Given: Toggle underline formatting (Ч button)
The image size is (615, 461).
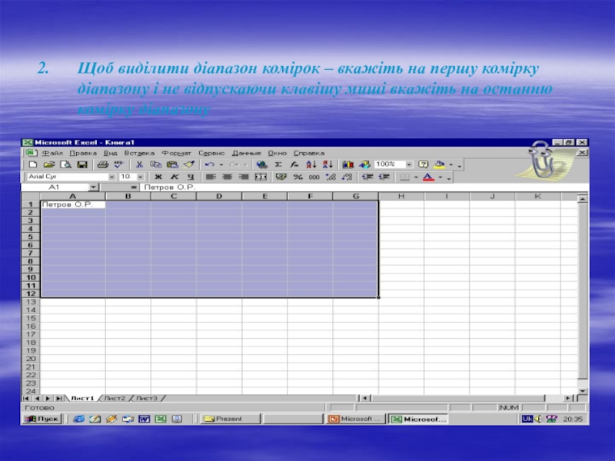Looking at the screenshot, I should click(190, 176).
